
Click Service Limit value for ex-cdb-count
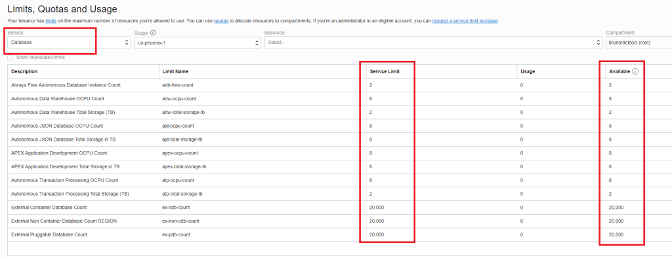click(377, 207)
